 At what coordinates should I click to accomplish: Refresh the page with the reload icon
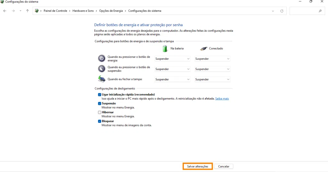pos(282,11)
